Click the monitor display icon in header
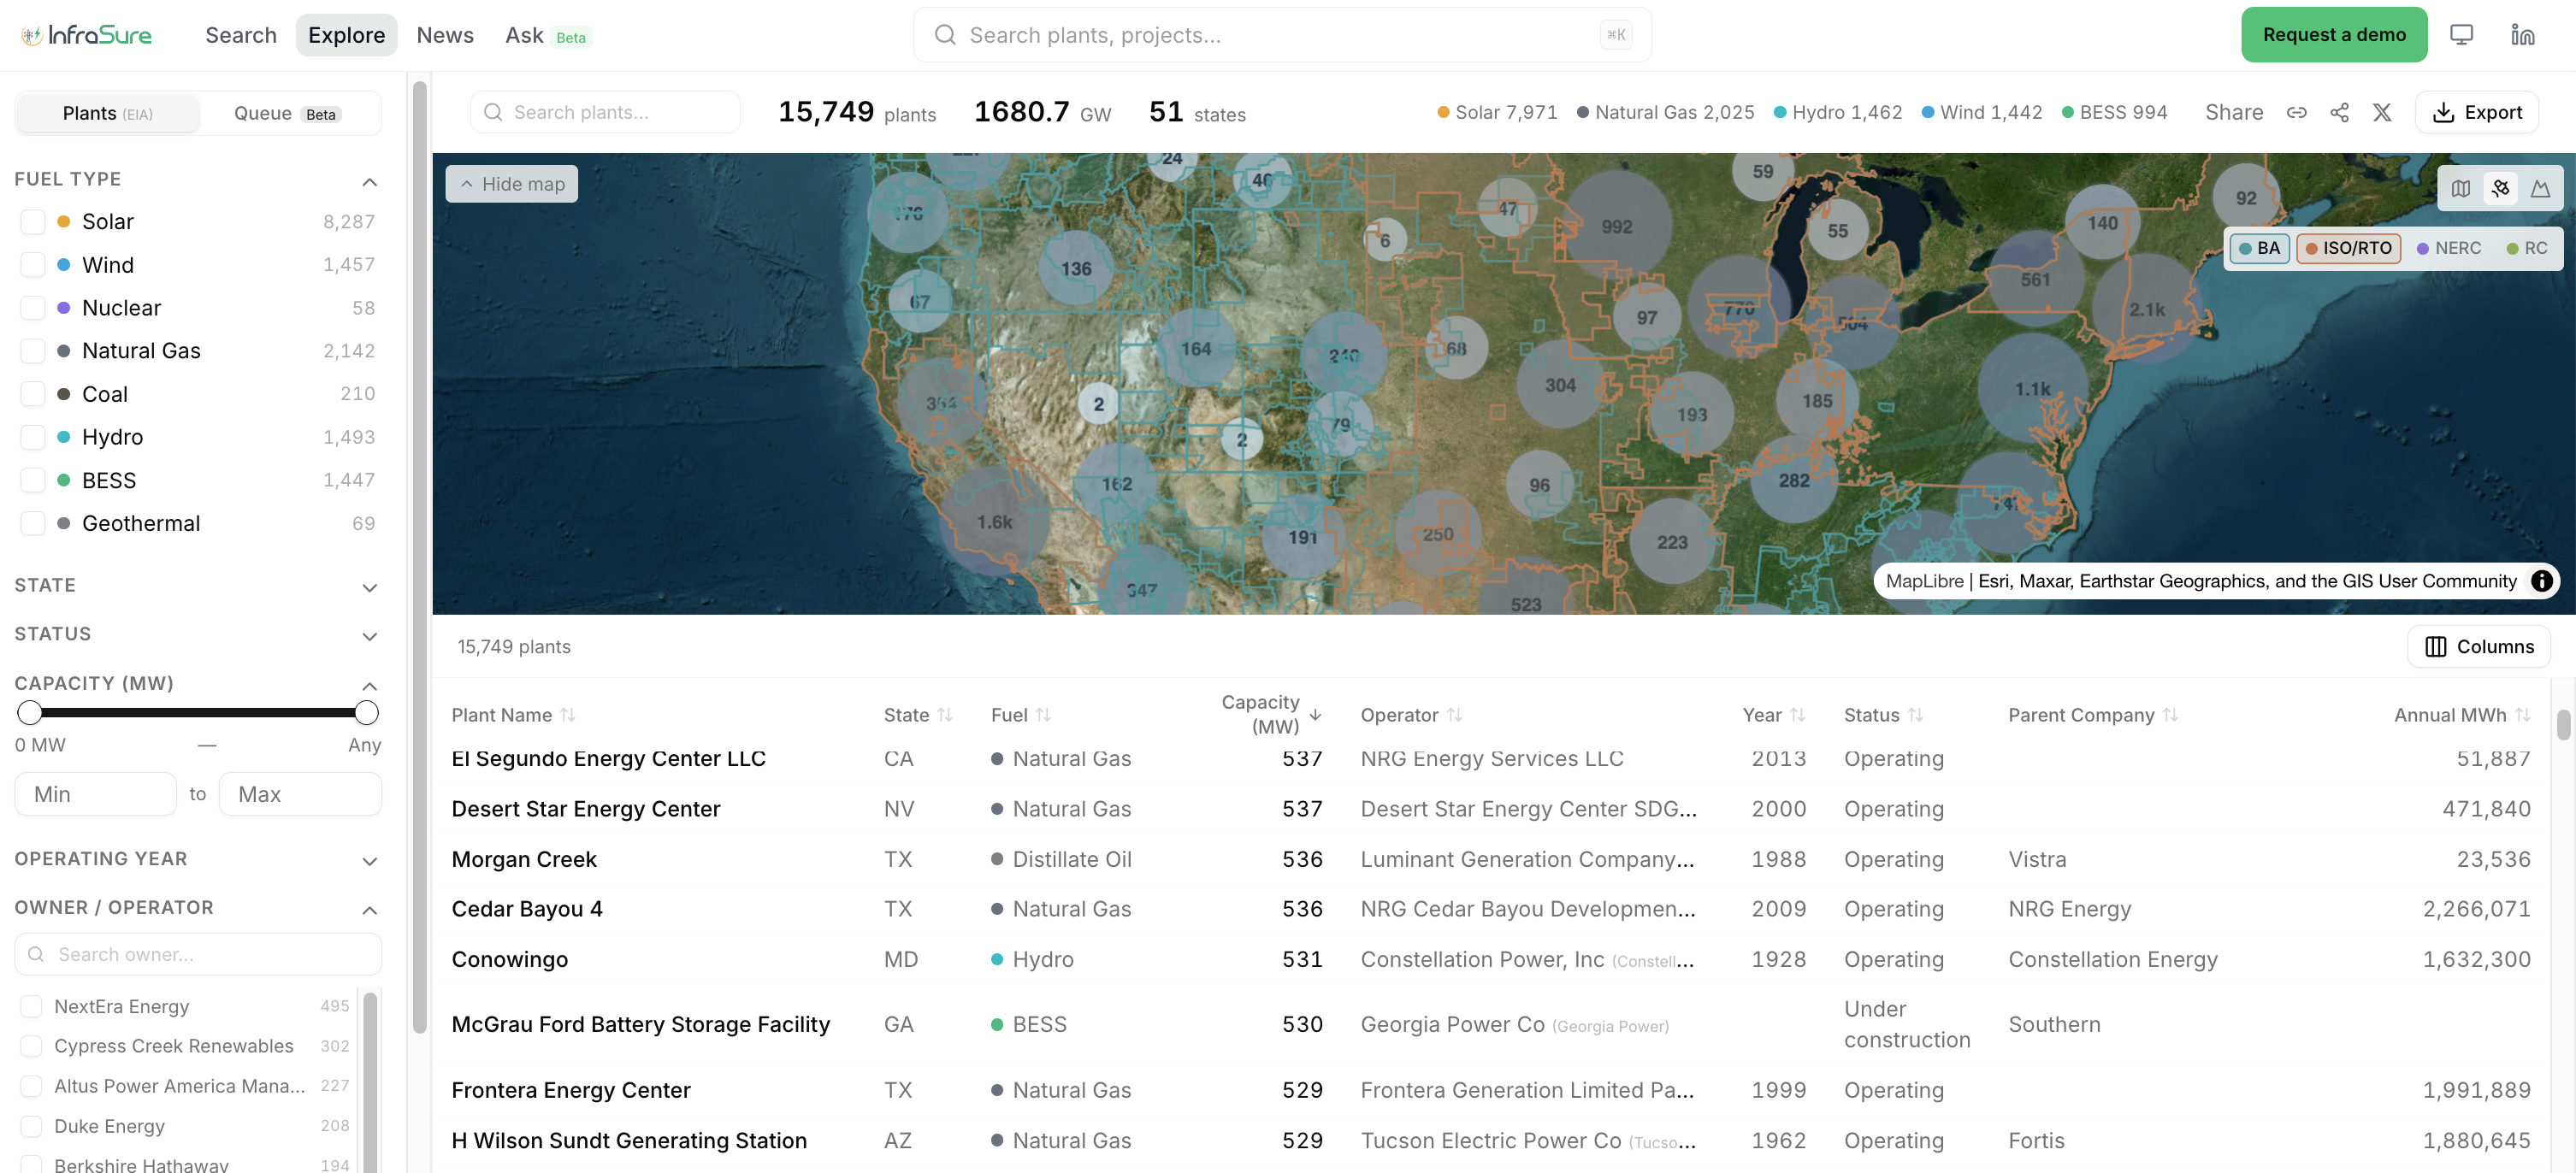 [2461, 35]
